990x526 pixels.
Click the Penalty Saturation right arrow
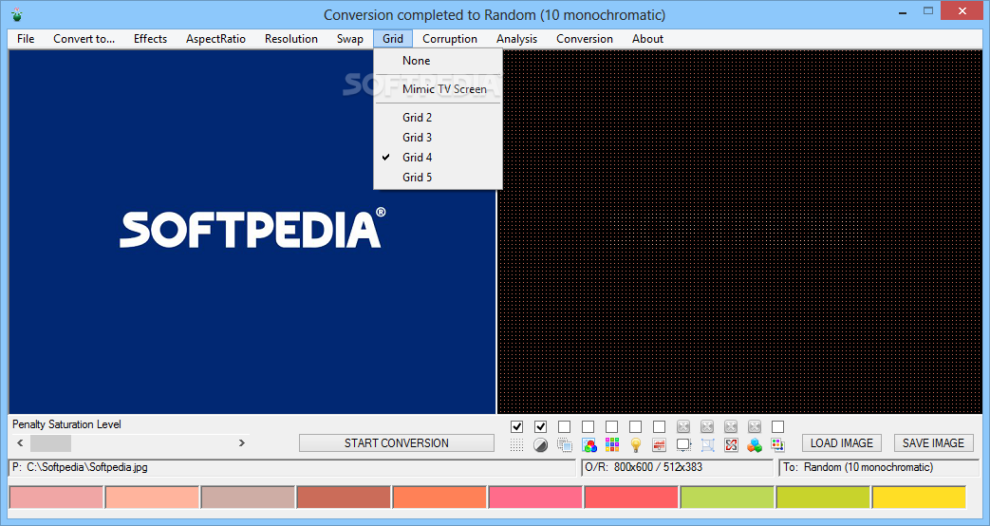point(242,443)
